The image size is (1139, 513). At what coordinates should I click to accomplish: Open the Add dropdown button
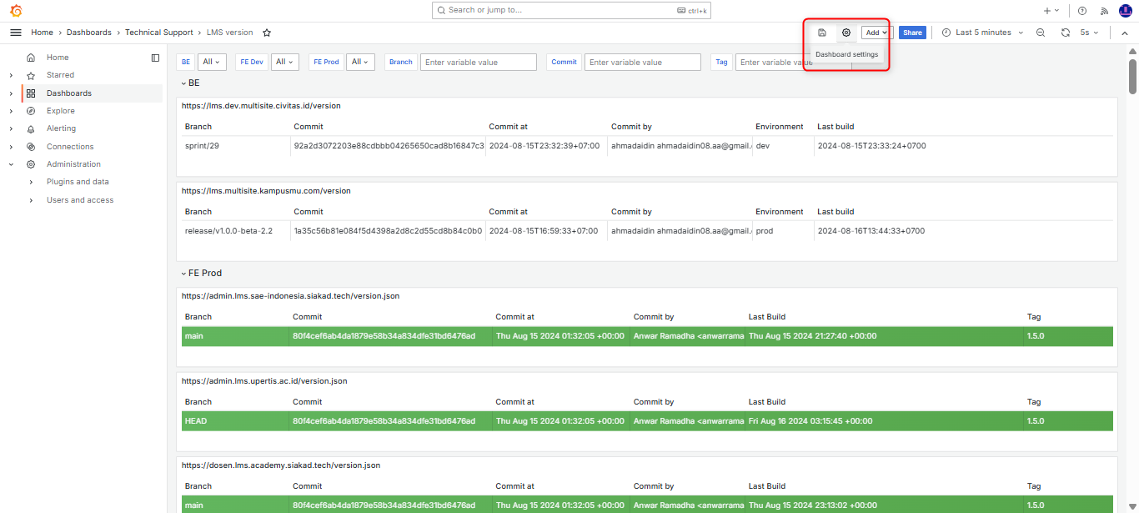coord(876,33)
